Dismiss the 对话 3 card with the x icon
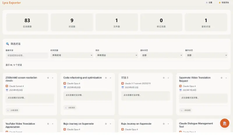Image resolution: width=233 pixels, height=135 pixels. (168, 78)
